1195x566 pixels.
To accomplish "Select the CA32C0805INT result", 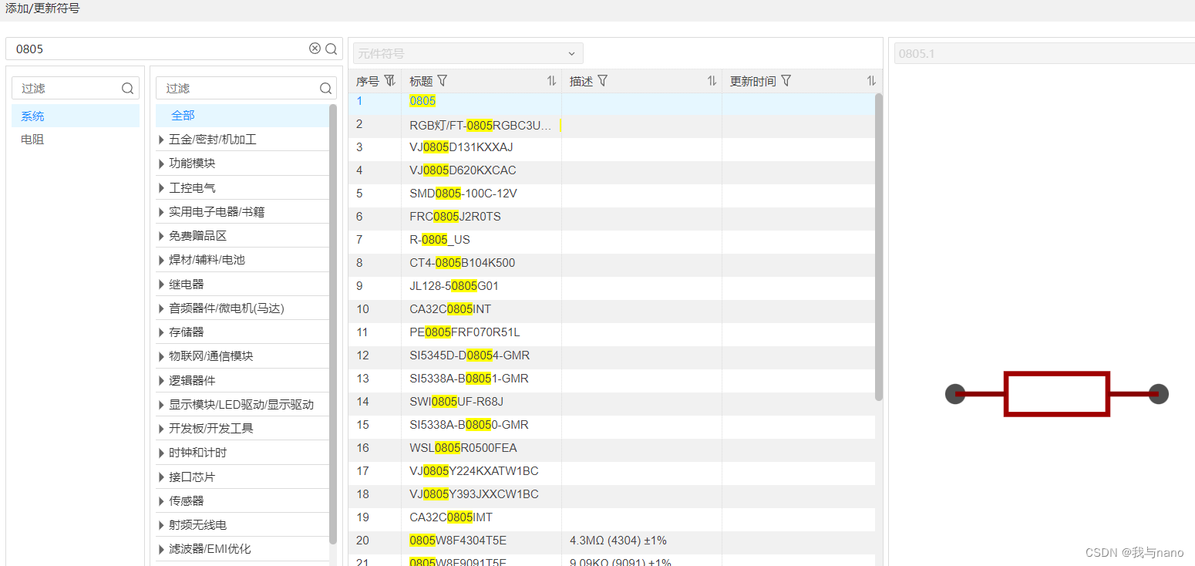I will click(611, 312).
